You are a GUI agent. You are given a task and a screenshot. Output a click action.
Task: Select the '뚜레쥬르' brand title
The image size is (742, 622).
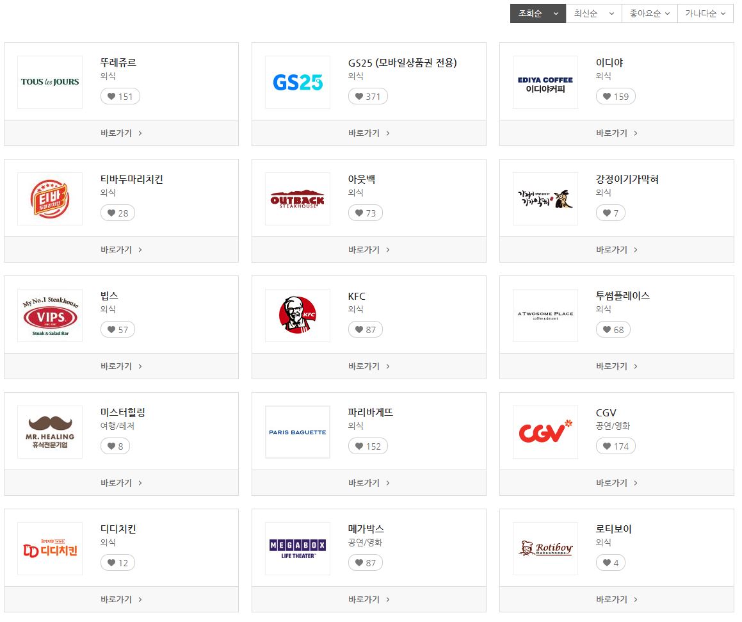click(118, 63)
